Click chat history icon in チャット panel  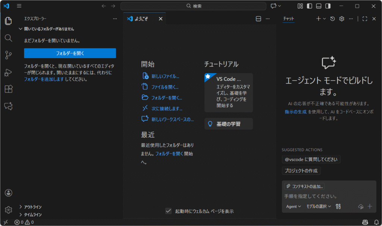click(x=332, y=19)
